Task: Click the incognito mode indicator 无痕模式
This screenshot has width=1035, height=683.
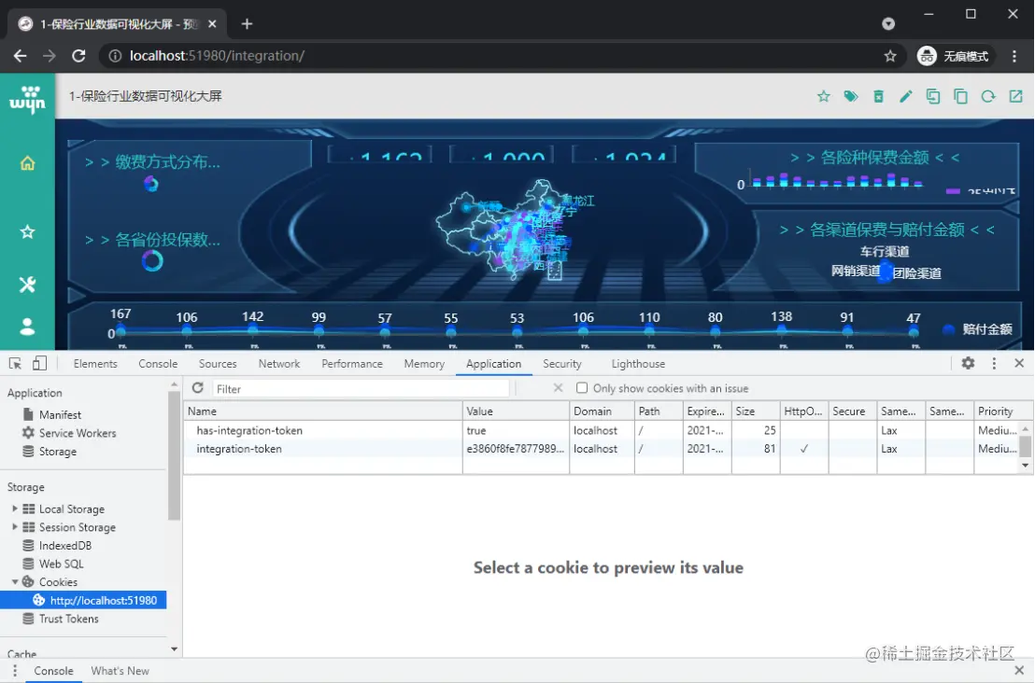Action: (953, 56)
